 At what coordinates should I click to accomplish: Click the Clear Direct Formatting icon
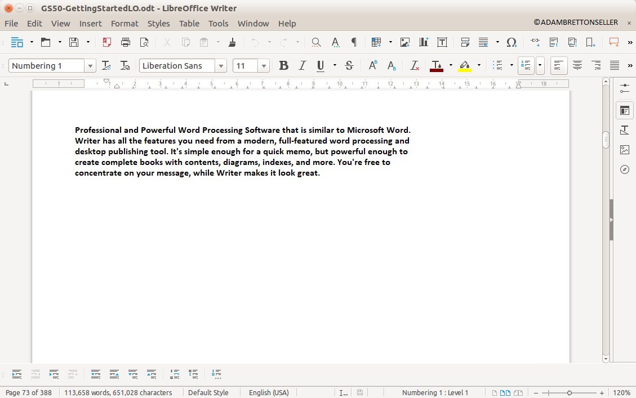[415, 66]
